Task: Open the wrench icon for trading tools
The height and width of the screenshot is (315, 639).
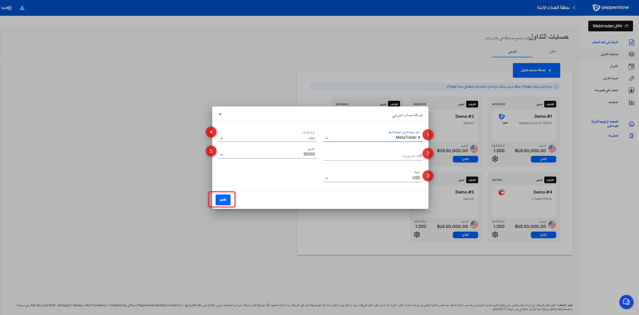Action: [x=631, y=78]
